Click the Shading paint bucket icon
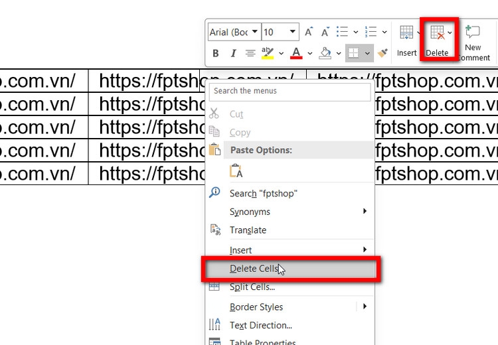 pyautogui.click(x=325, y=53)
